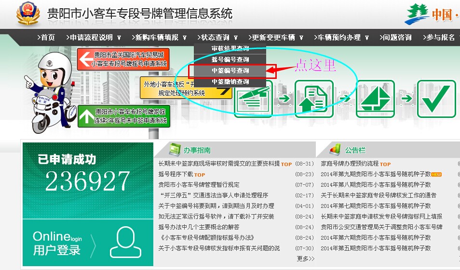Click the large green checkmark step icon
The height and width of the screenshot is (270, 460).
(x=436, y=98)
